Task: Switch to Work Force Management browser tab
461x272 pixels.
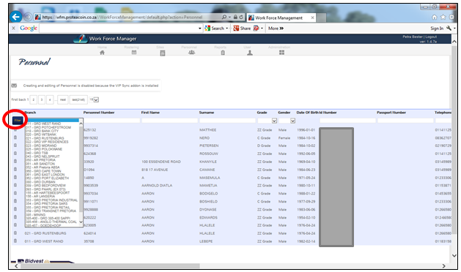Action: tap(281, 18)
